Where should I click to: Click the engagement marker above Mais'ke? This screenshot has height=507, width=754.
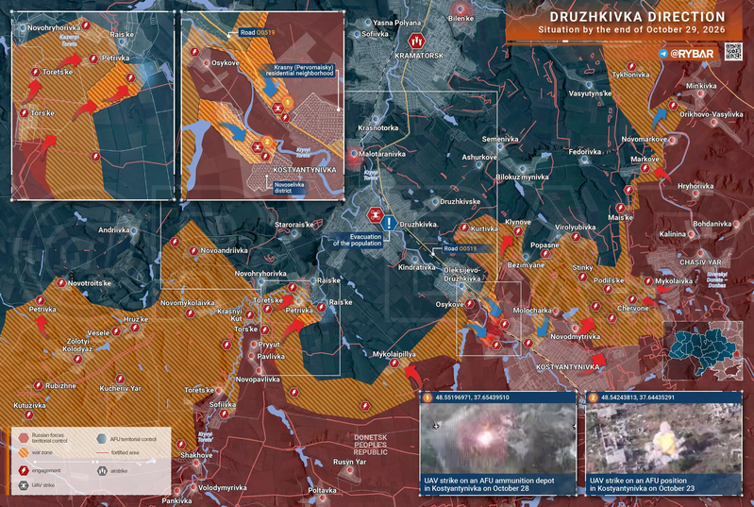[x=620, y=208]
